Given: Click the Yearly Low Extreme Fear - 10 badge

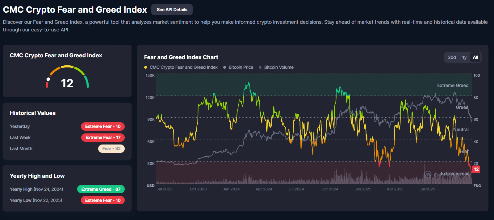Looking at the screenshot, I should coord(103,200).
